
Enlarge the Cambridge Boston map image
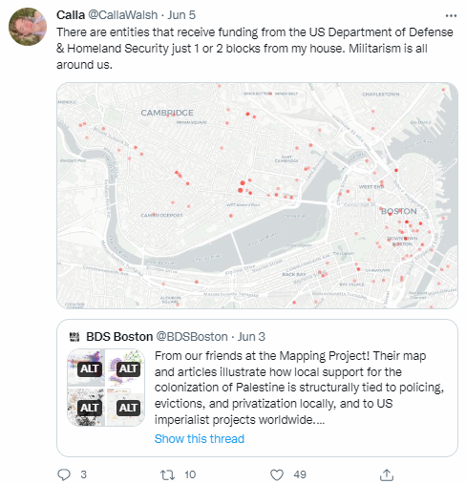257,196
